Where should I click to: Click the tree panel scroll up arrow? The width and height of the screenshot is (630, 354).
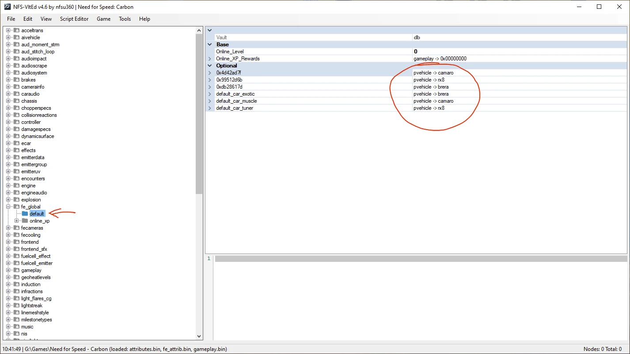click(199, 30)
